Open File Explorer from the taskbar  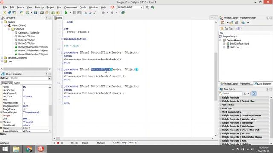click(x=16, y=149)
